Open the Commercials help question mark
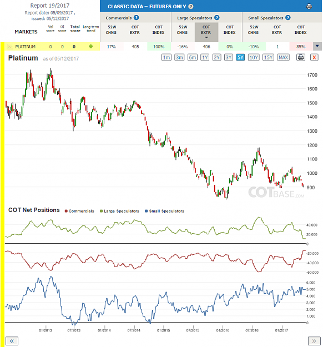 click(137, 17)
